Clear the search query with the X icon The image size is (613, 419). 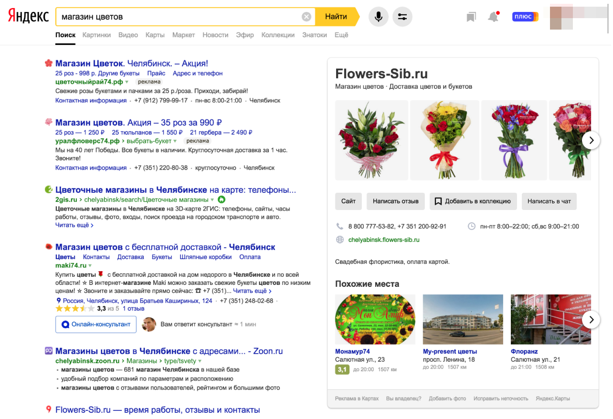[306, 16]
